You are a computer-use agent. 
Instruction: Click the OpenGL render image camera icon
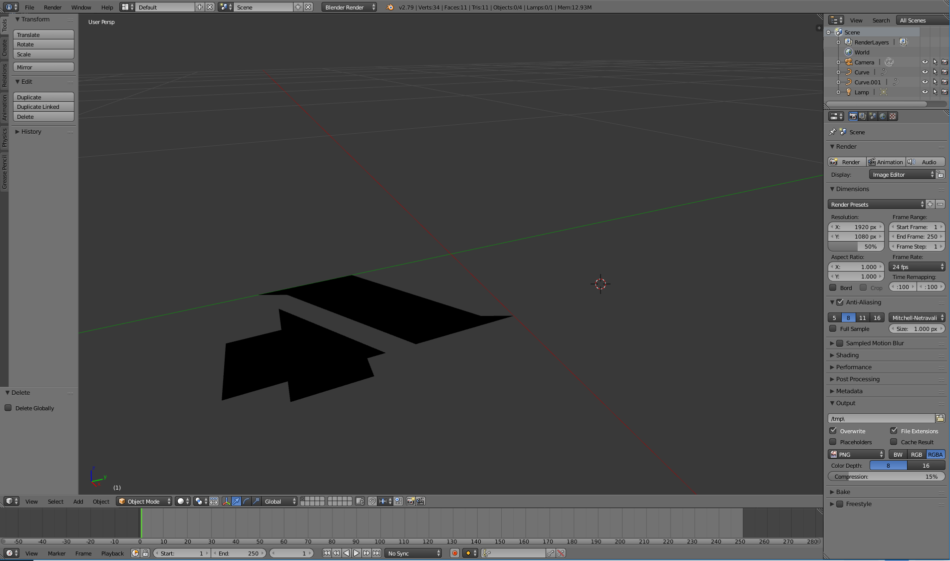[410, 501]
